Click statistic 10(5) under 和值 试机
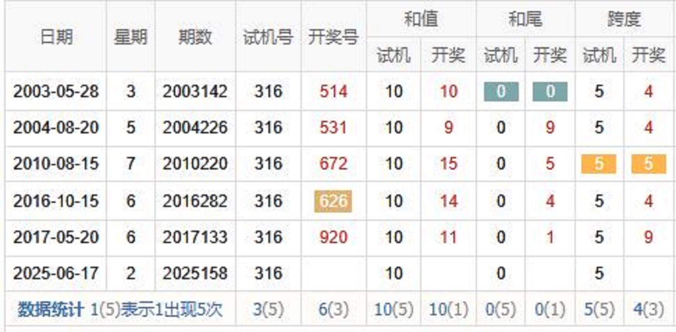 [394, 310]
